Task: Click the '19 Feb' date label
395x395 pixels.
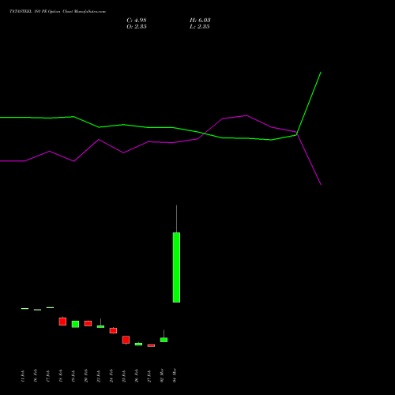Action: coord(73,376)
